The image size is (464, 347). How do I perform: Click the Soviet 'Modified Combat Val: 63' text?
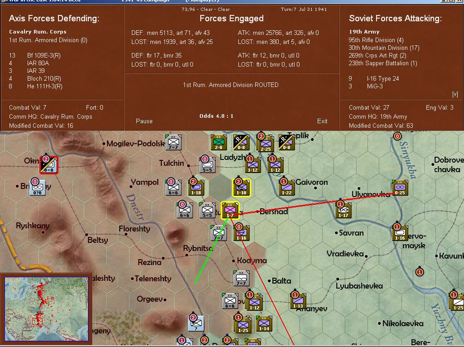tap(381, 126)
